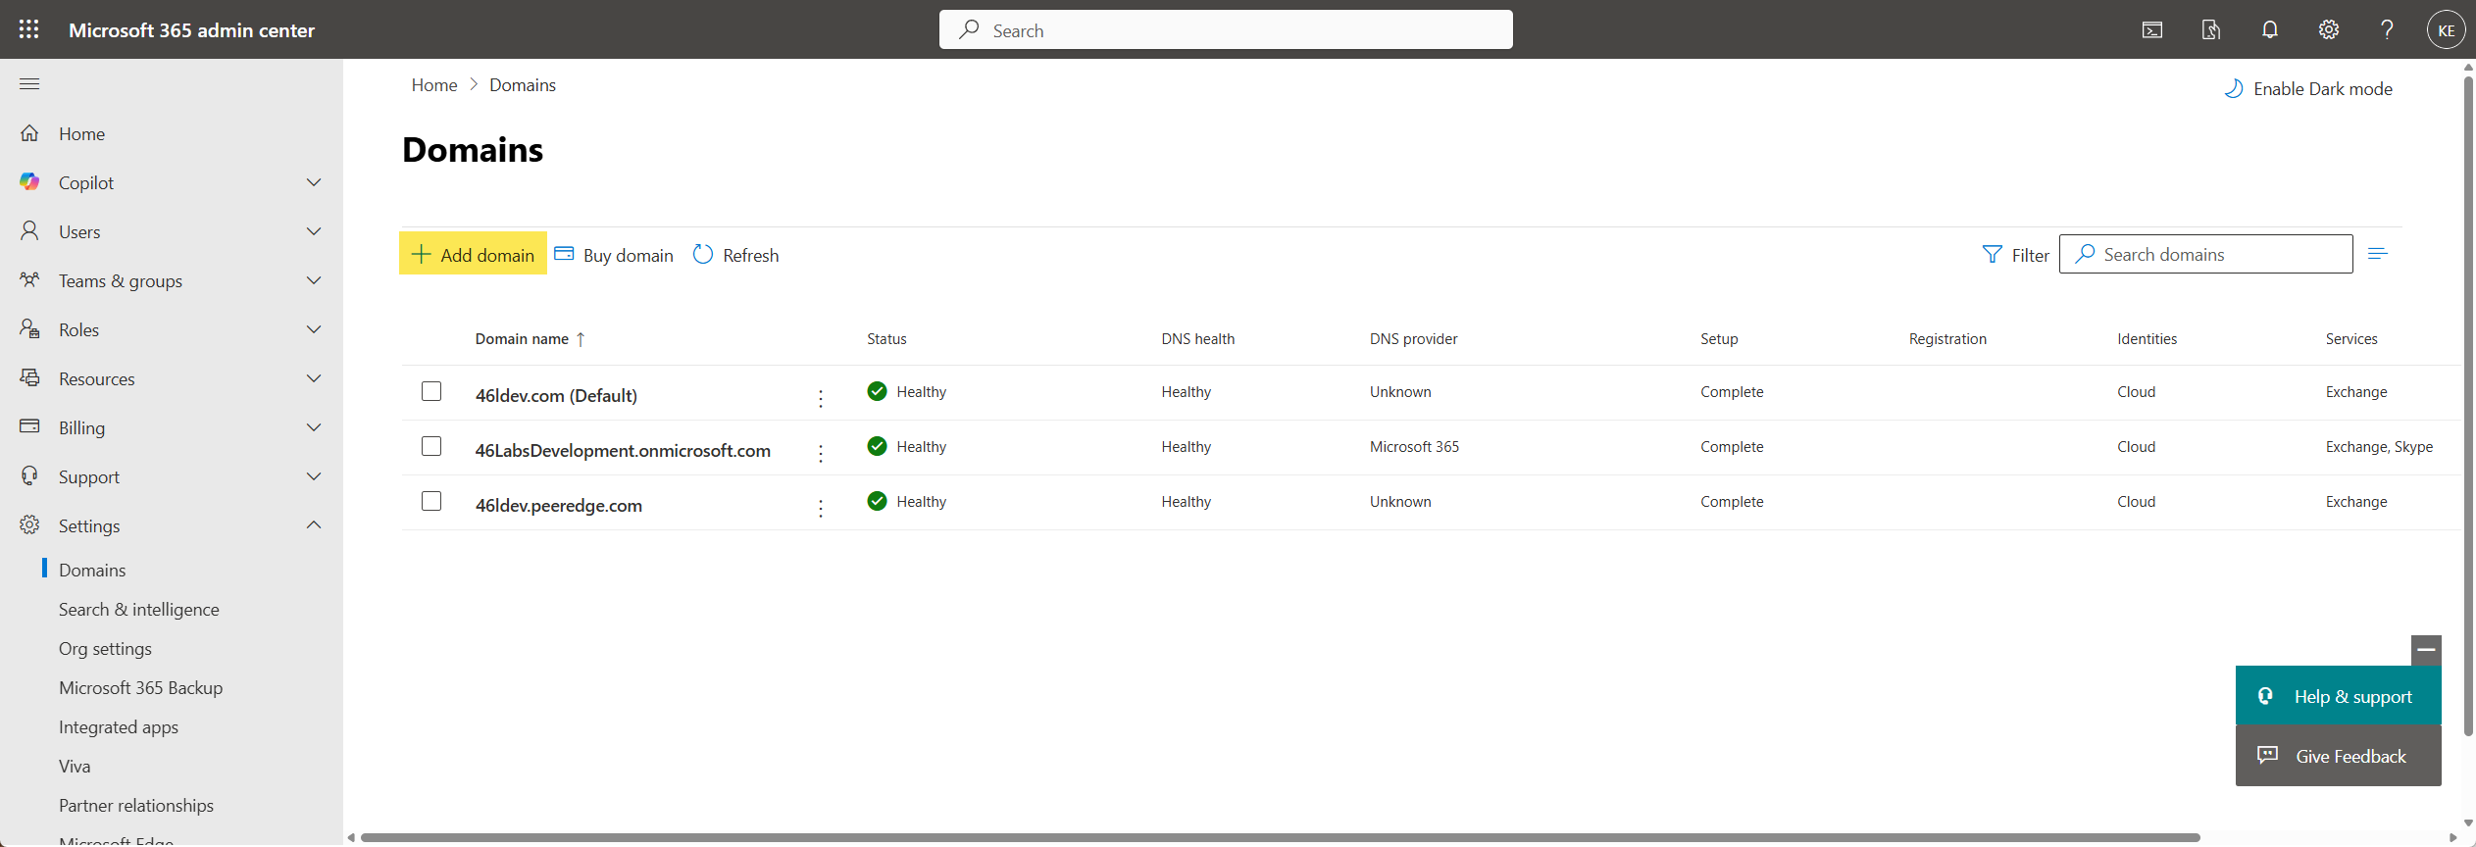Image resolution: width=2476 pixels, height=847 pixels.
Task: Enable Dark mode
Action: 2308,88
